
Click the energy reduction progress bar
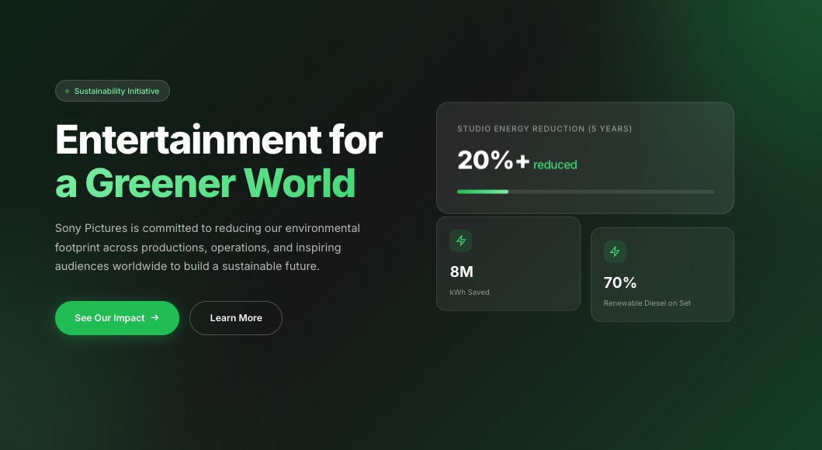pyautogui.click(x=585, y=192)
